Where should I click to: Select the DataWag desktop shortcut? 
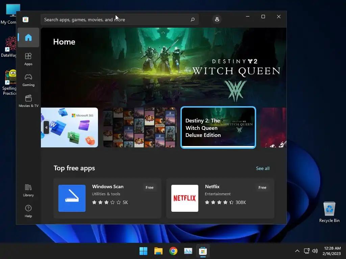tap(8, 47)
